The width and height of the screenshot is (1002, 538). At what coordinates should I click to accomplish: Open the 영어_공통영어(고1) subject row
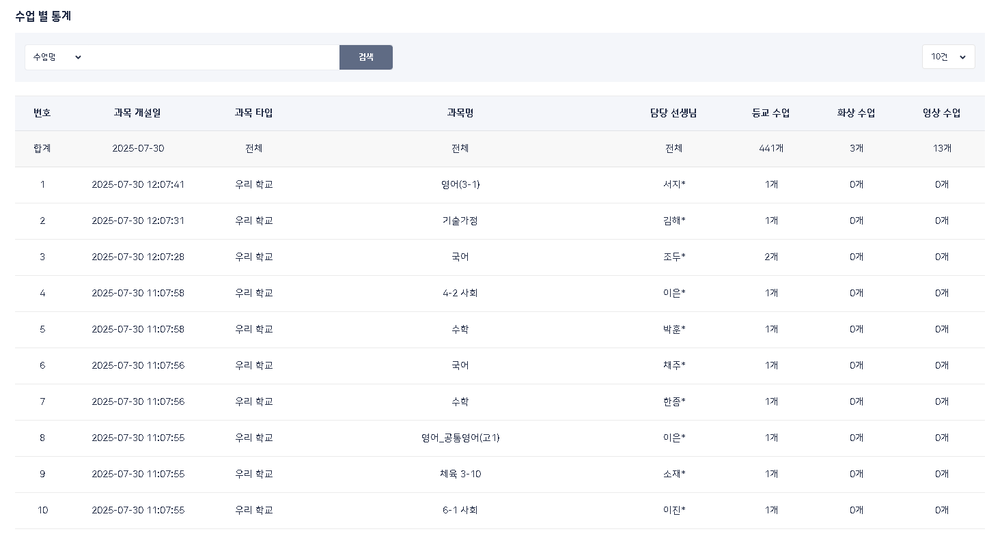pyautogui.click(x=460, y=438)
